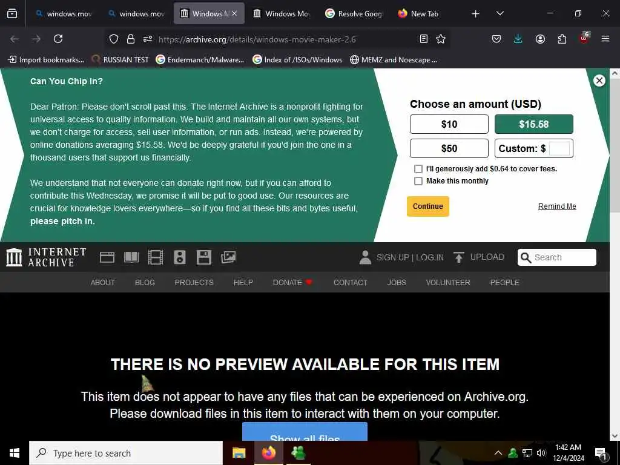Viewport: 620px width, 465px height.
Task: Click the Internet Archive logo
Action: 46,257
